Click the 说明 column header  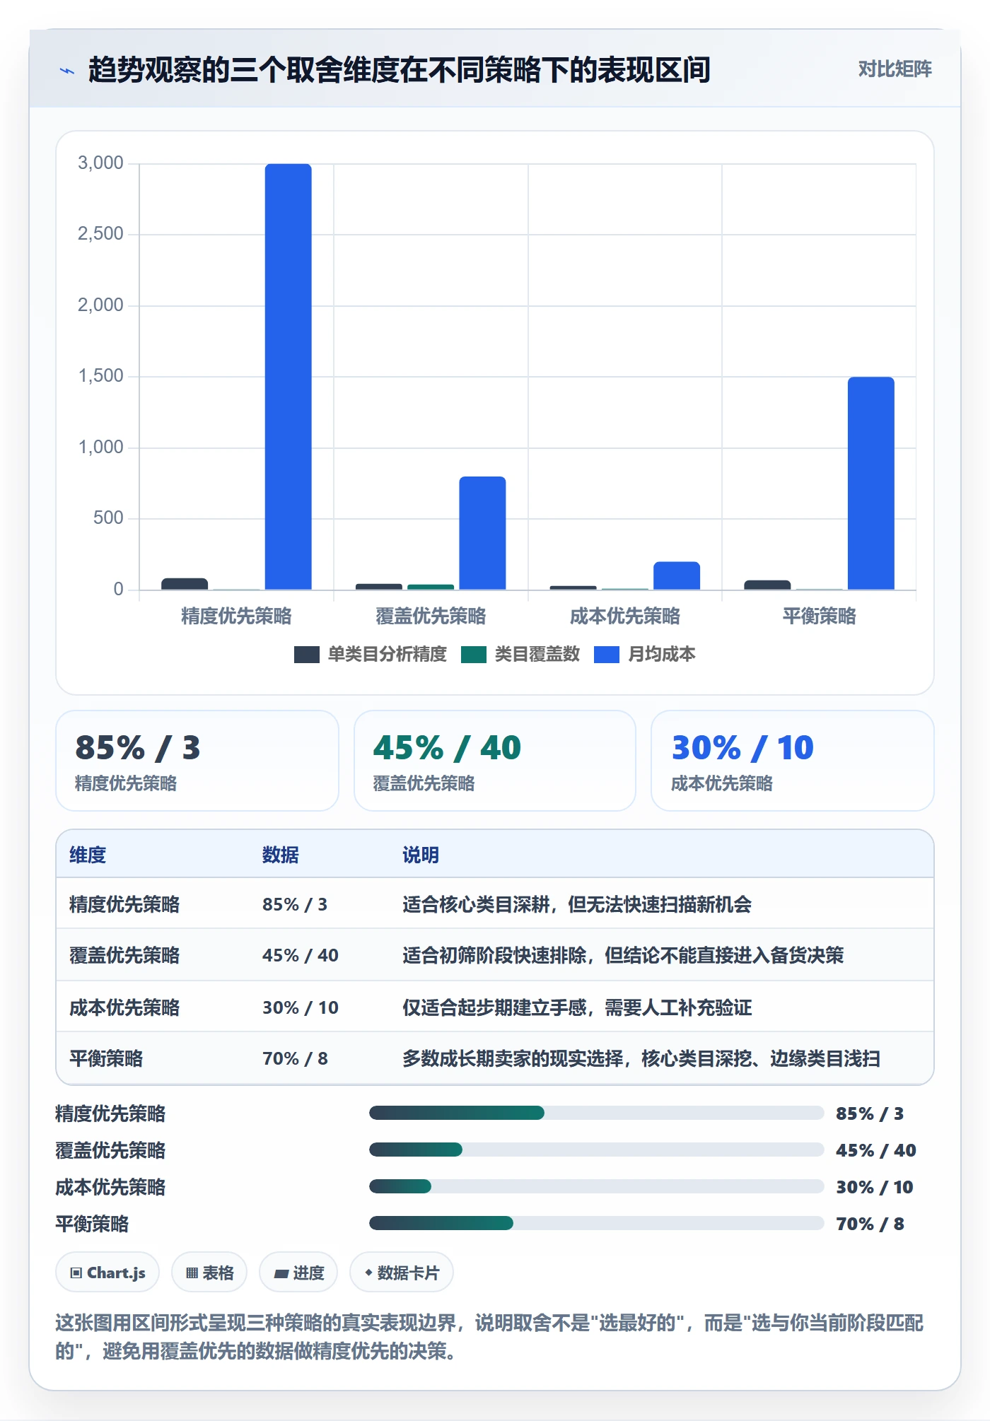[421, 855]
